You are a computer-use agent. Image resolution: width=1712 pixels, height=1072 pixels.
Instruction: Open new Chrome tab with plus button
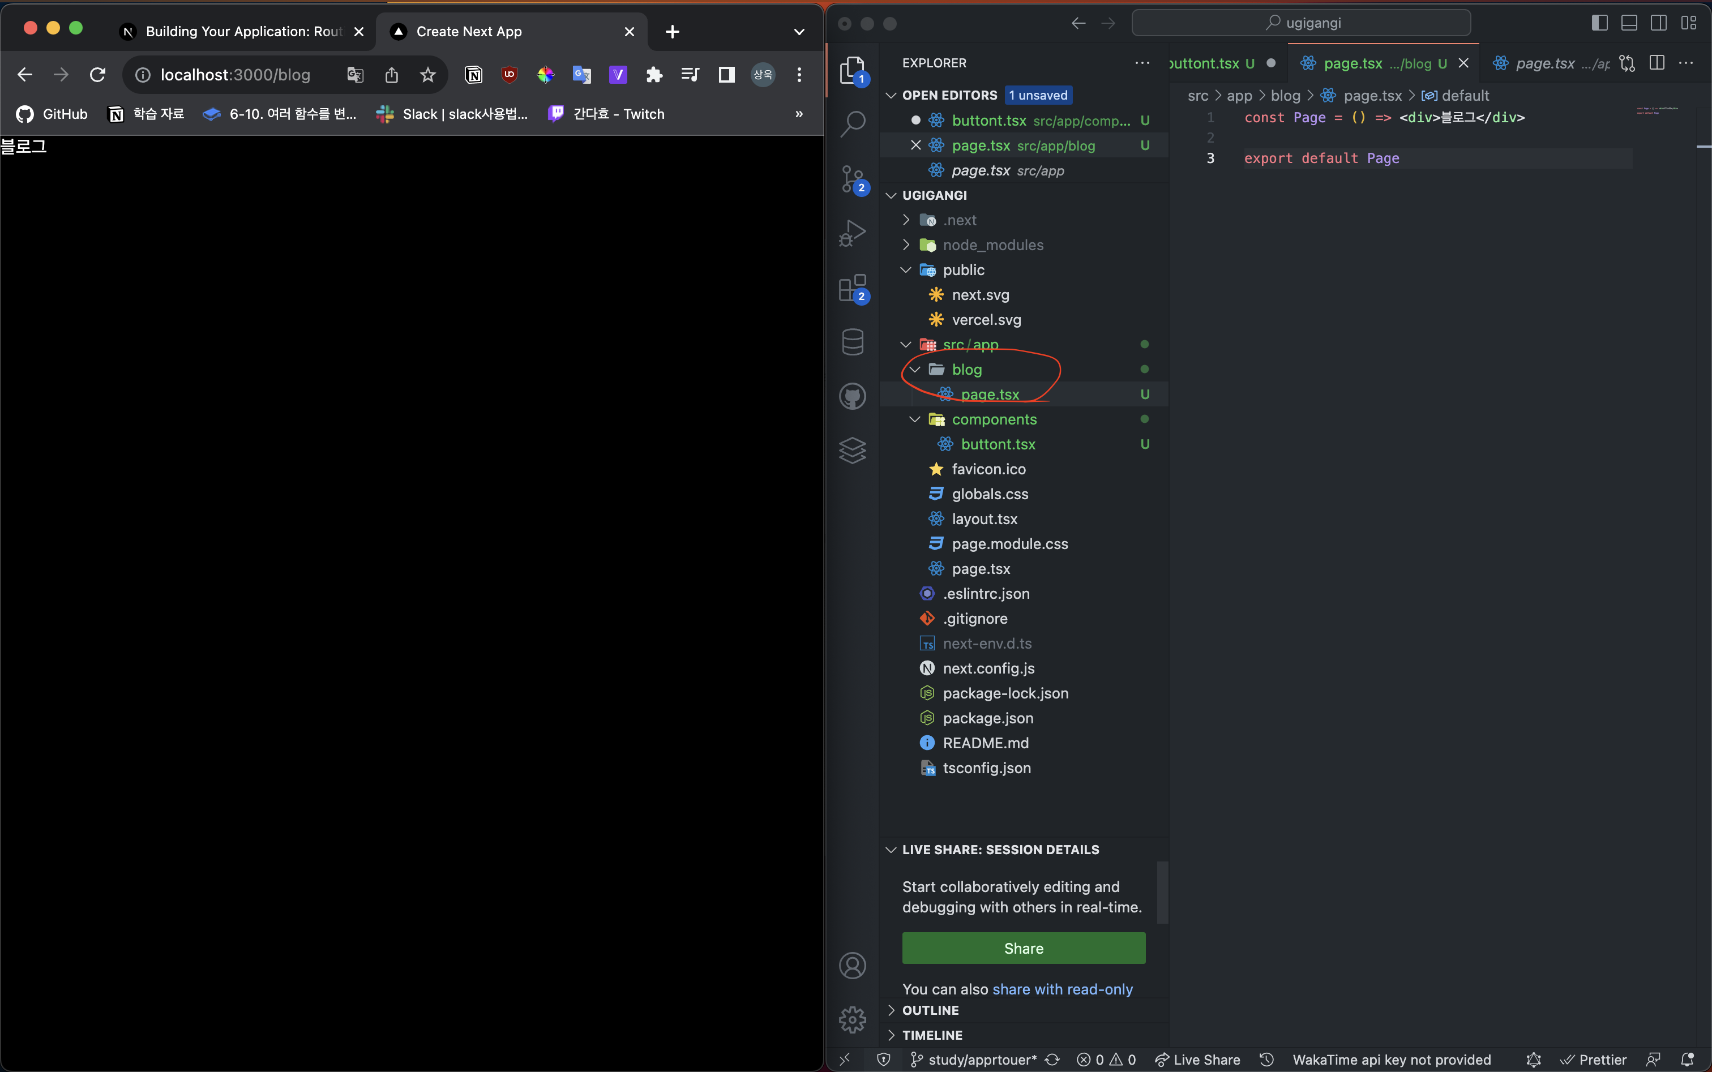point(673,31)
